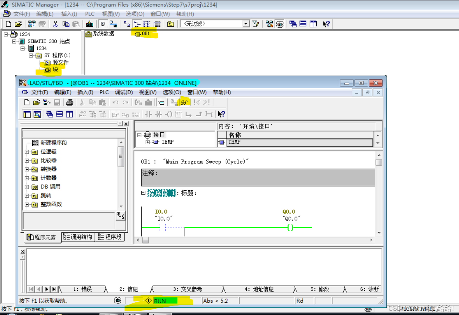Toggle Details panel icon in LAD editor
This screenshot has height=315, width=459.
37,114
